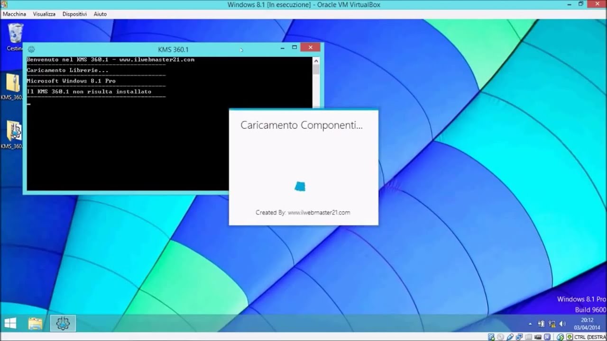The width and height of the screenshot is (607, 341).
Task: Click the VirtualBox network adapters icon
Action: pos(519,337)
